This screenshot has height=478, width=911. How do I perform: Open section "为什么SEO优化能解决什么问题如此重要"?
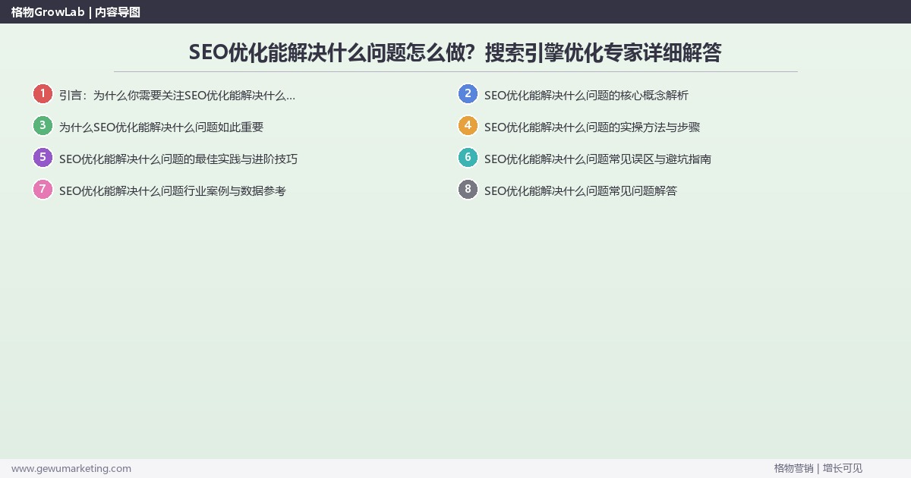(161, 127)
